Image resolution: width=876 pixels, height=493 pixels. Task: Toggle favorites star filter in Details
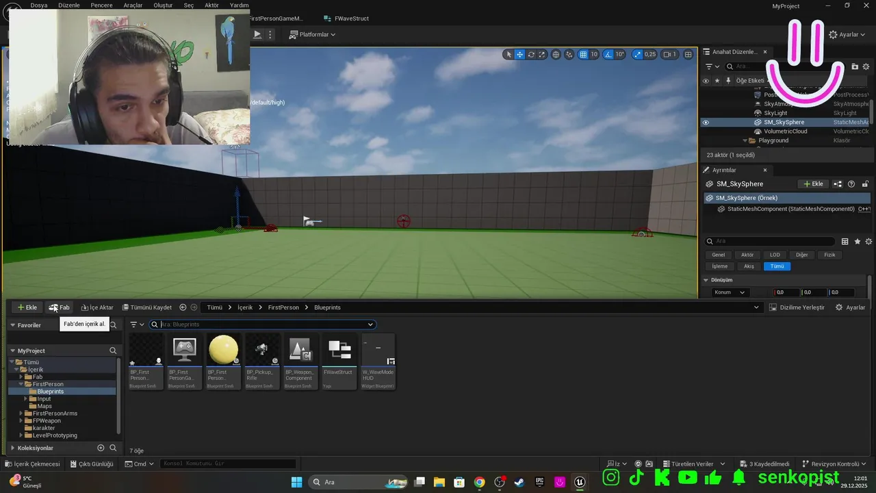pyautogui.click(x=857, y=241)
